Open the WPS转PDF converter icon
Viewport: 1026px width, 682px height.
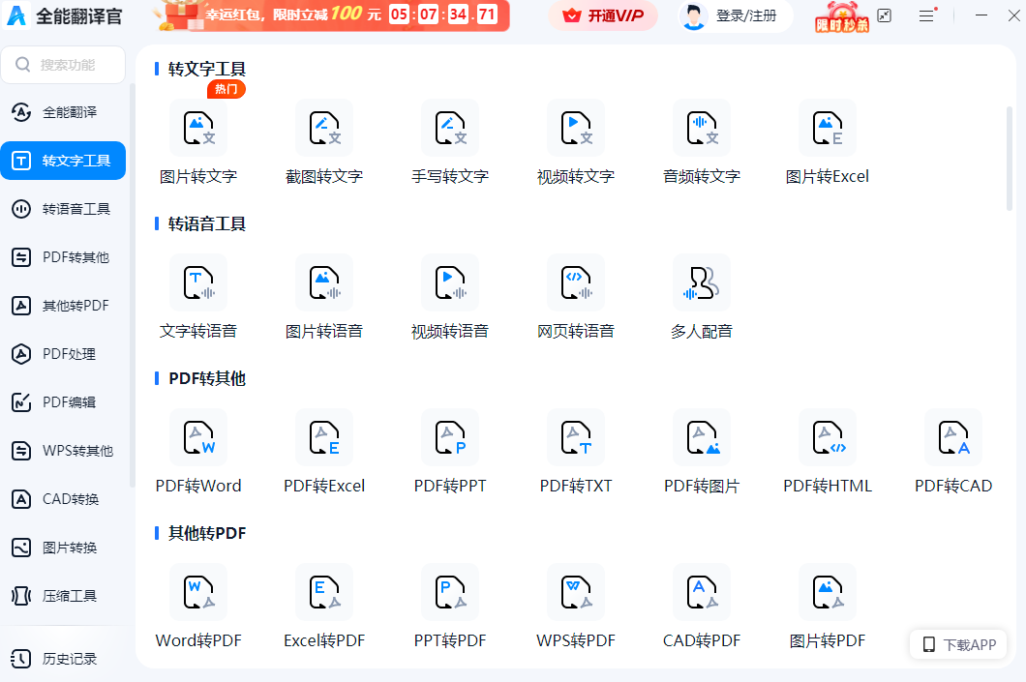pyautogui.click(x=576, y=593)
